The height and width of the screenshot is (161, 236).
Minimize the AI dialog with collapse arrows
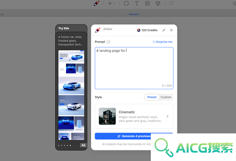click(164, 30)
